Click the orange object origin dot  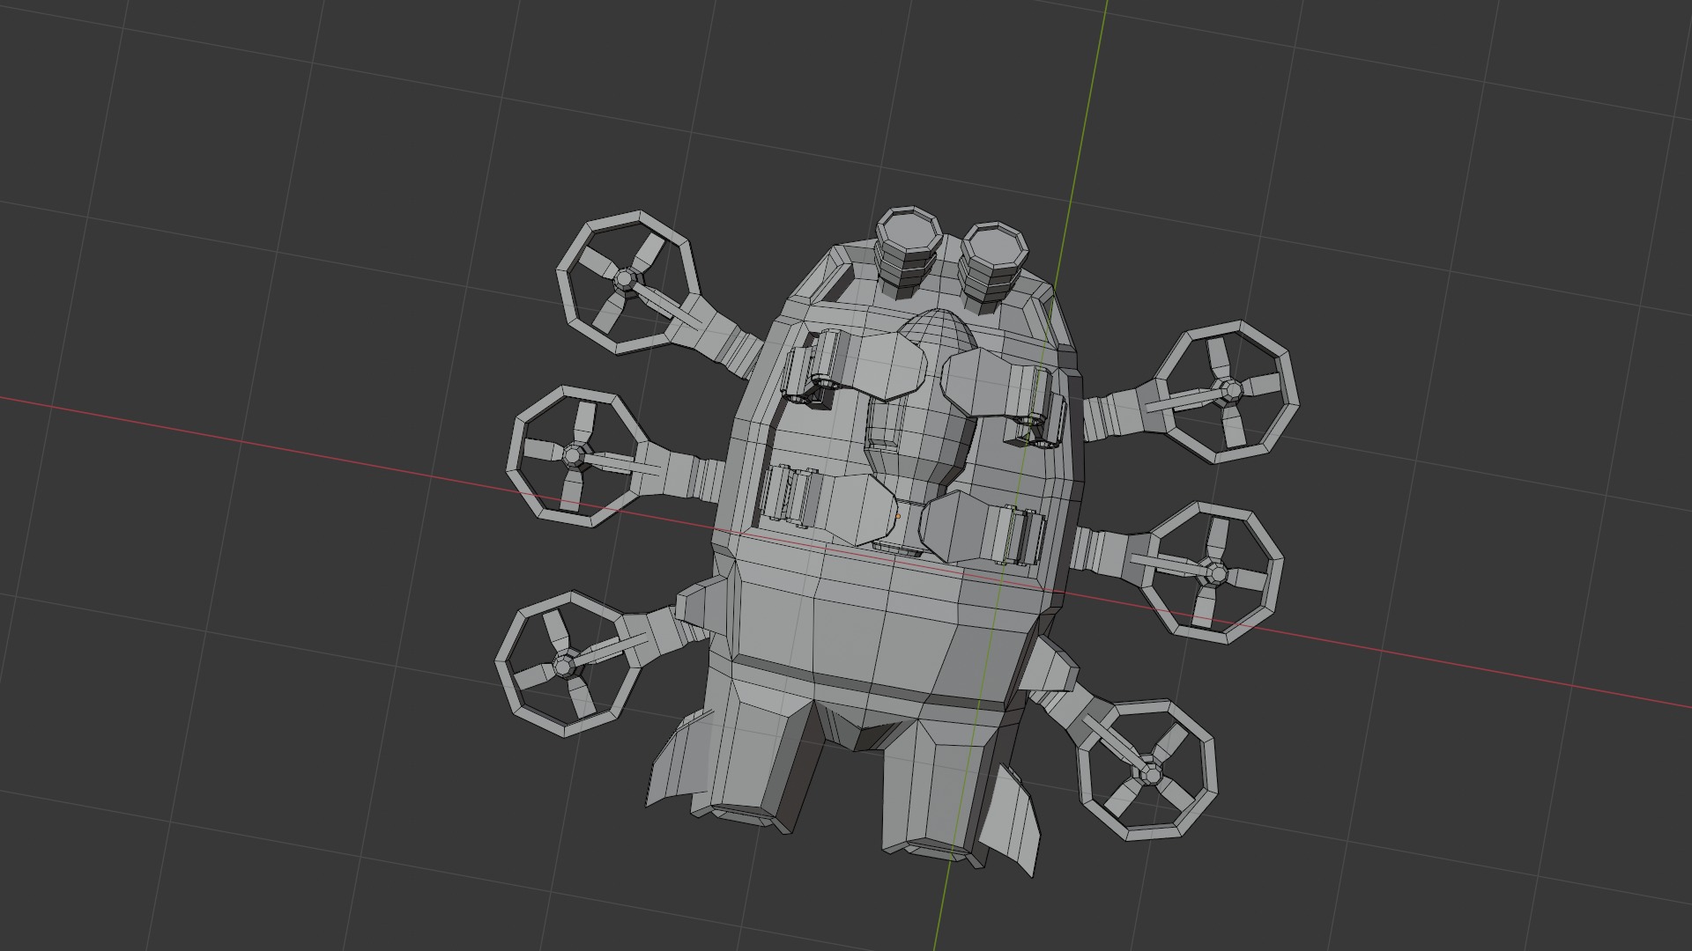point(898,517)
